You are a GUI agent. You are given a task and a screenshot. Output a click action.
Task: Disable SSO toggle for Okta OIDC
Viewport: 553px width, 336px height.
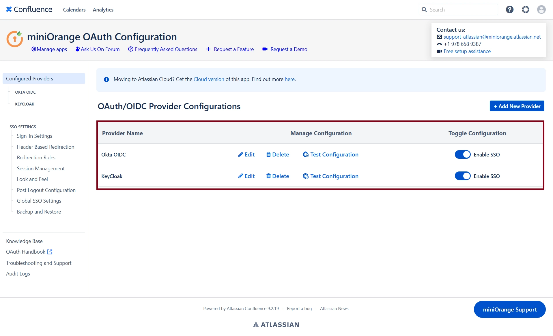[x=463, y=155]
